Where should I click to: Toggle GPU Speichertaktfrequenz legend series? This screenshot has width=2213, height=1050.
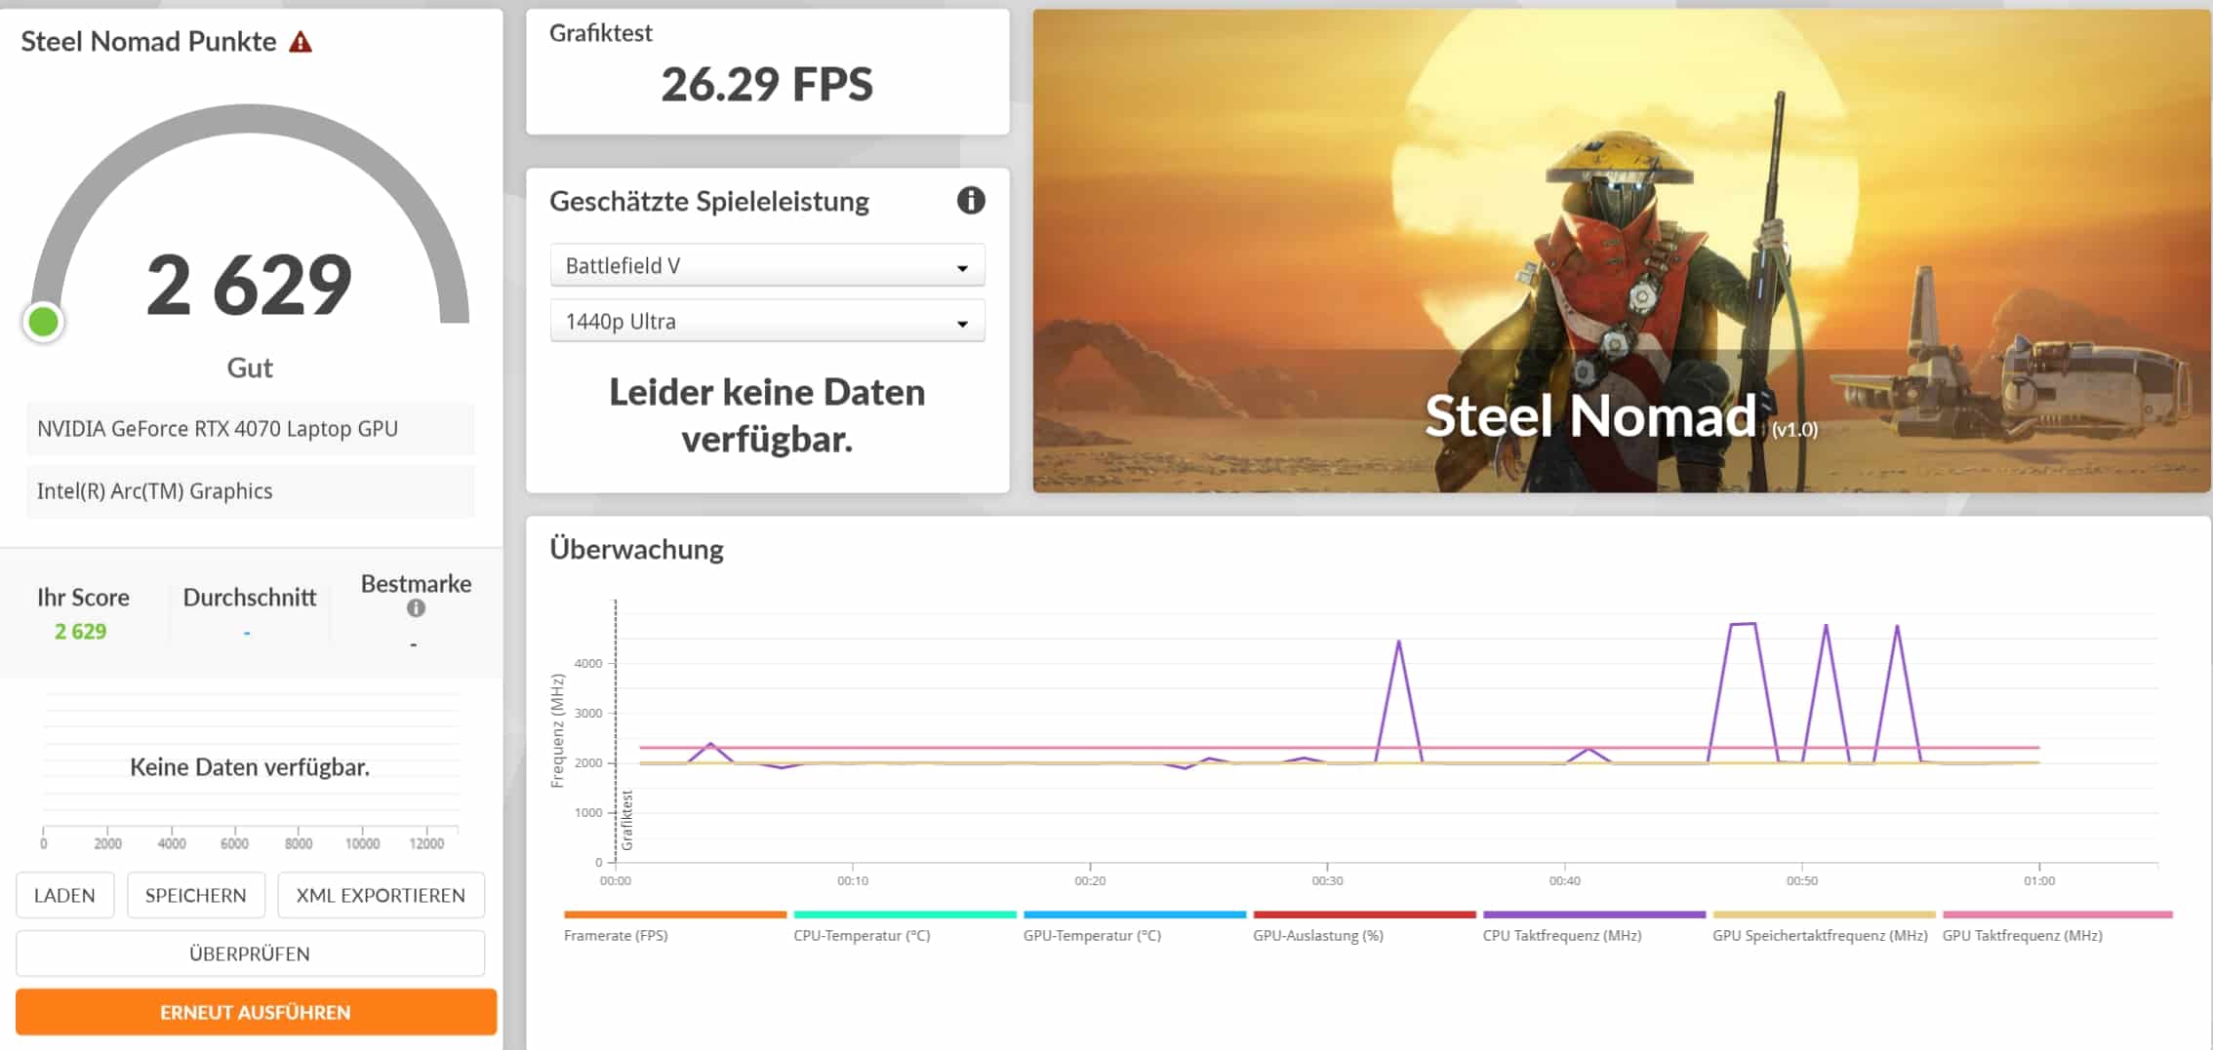pyautogui.click(x=1820, y=935)
